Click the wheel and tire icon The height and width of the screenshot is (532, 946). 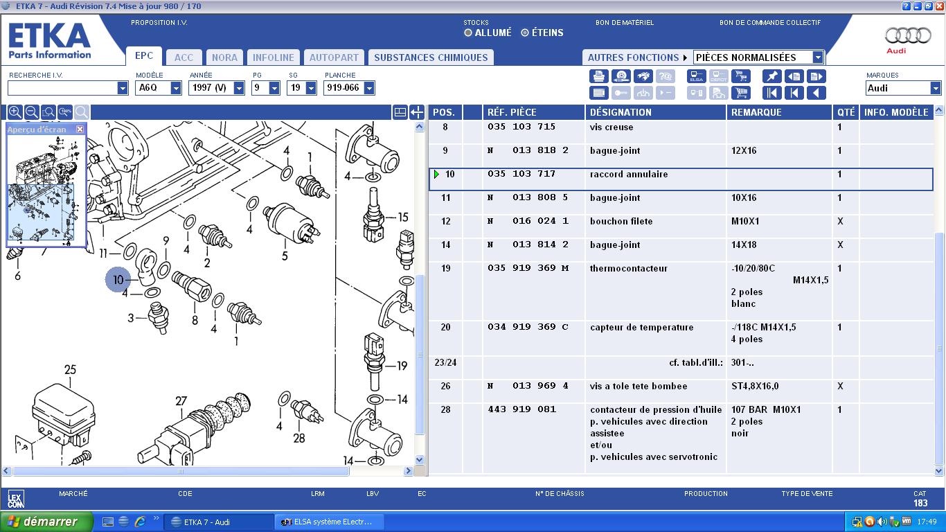click(621, 76)
